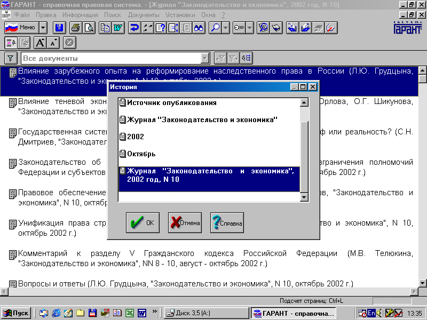The width and height of the screenshot is (427, 320).
Task: Open the Окна menu
Action: click(x=208, y=15)
